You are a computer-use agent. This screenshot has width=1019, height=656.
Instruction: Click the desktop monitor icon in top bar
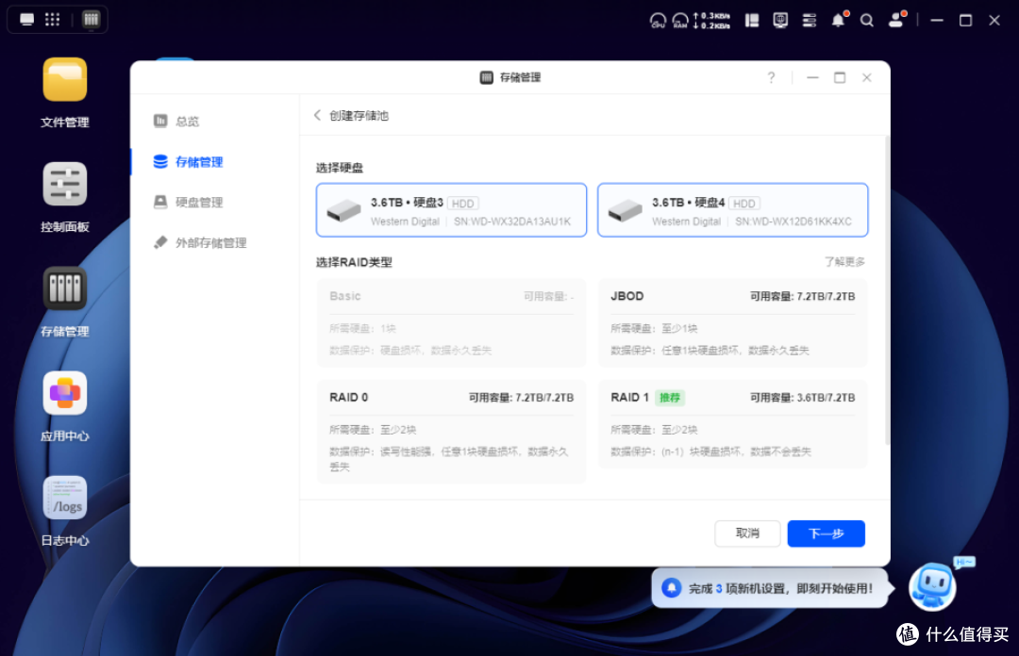tap(26, 20)
